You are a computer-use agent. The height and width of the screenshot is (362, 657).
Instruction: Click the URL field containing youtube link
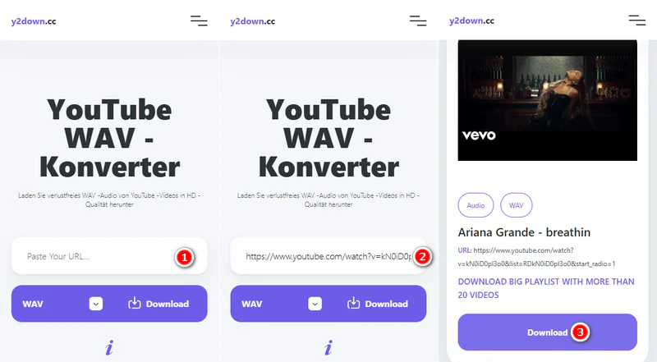[x=328, y=256]
